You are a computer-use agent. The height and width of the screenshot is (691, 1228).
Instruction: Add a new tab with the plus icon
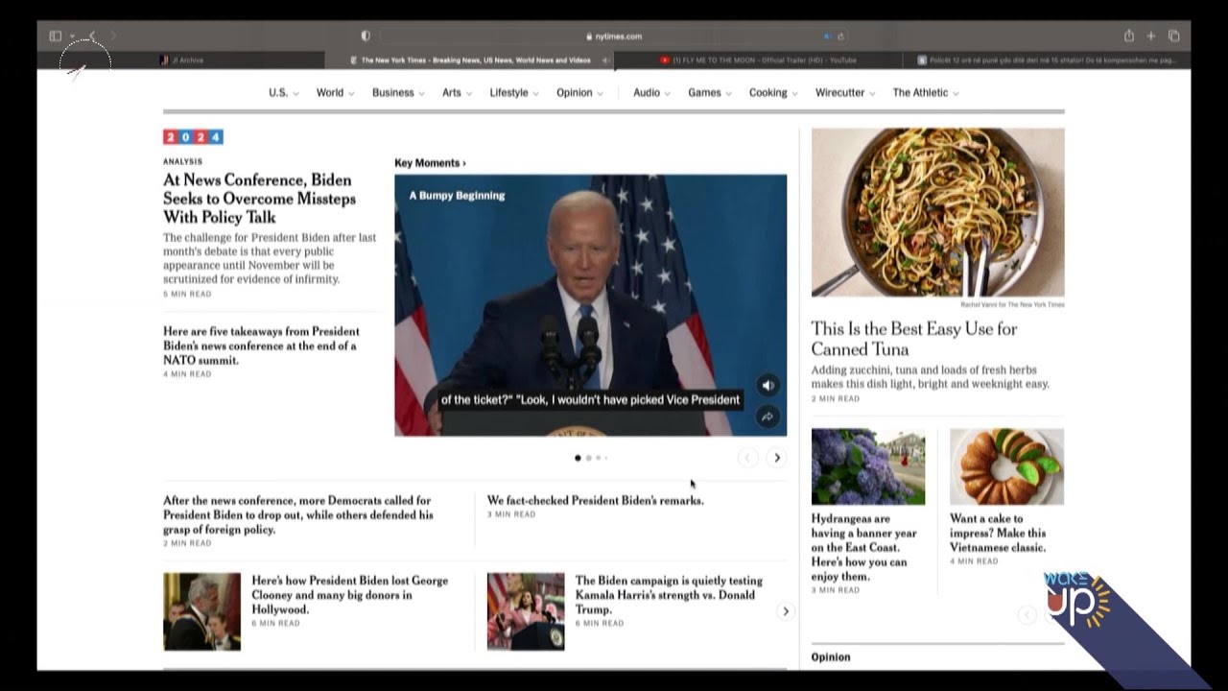[x=1151, y=36]
